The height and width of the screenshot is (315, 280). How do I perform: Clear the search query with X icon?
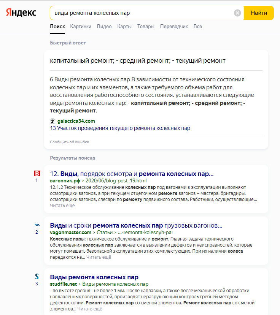237,13
